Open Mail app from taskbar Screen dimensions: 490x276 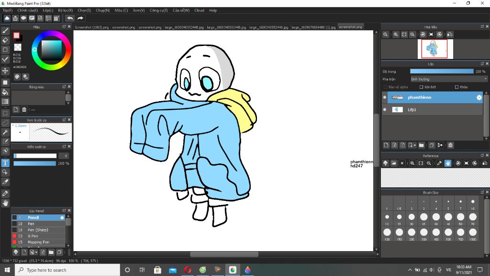(172, 270)
